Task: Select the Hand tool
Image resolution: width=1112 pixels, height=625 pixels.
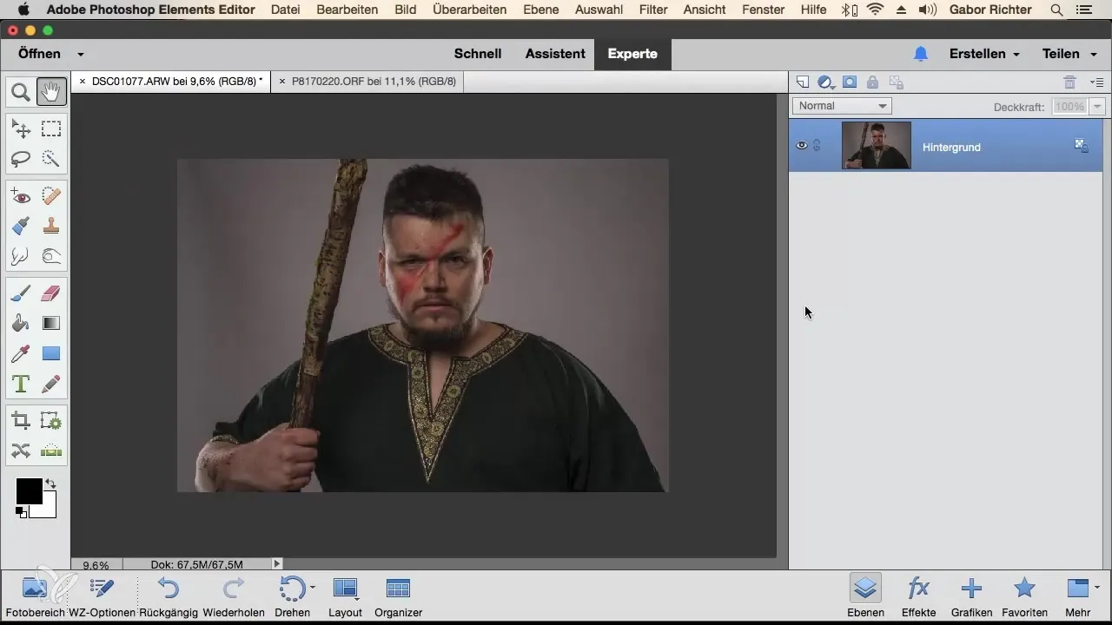Action: point(51,91)
